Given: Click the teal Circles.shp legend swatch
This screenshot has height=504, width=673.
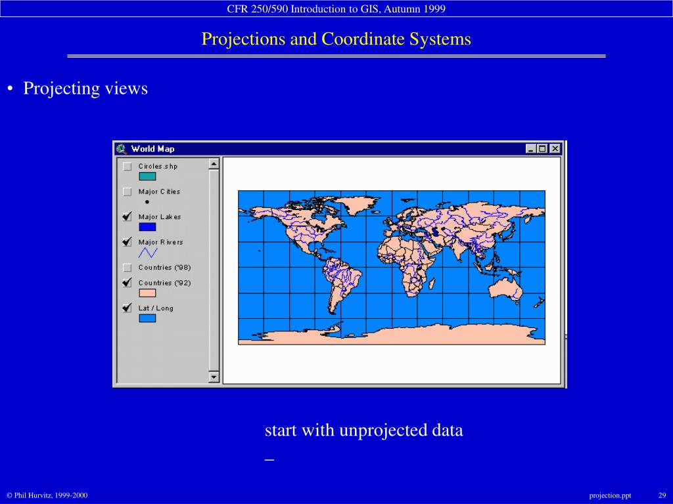Looking at the screenshot, I should [x=147, y=176].
